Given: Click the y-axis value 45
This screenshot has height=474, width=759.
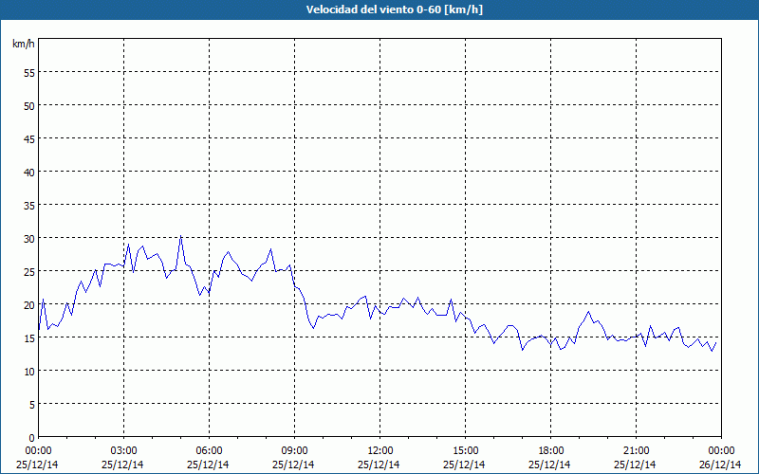Looking at the screenshot, I should (29, 139).
